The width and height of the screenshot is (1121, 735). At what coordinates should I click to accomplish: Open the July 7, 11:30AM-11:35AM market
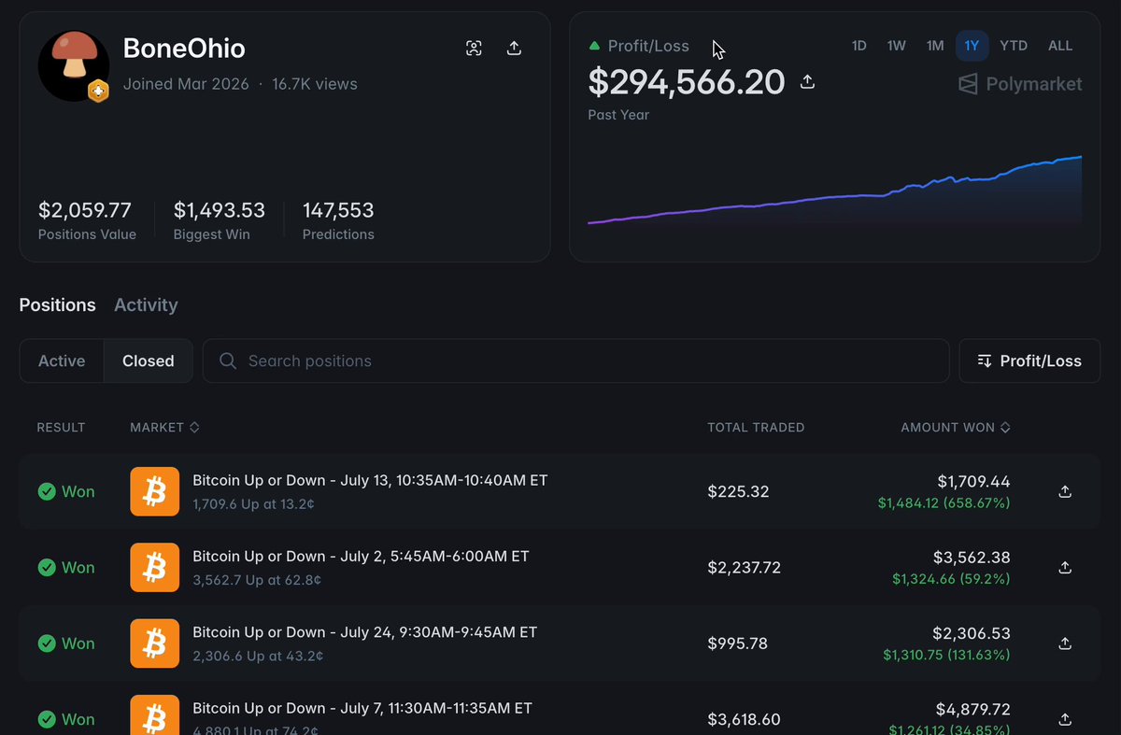362,708
